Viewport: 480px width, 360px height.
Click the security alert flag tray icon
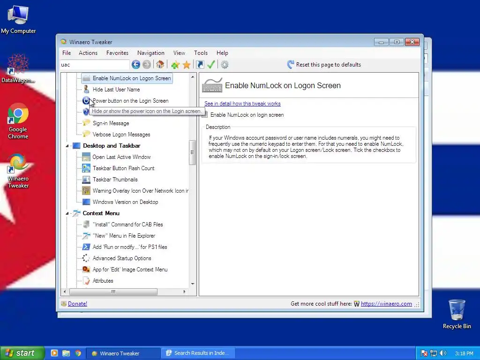424,353
